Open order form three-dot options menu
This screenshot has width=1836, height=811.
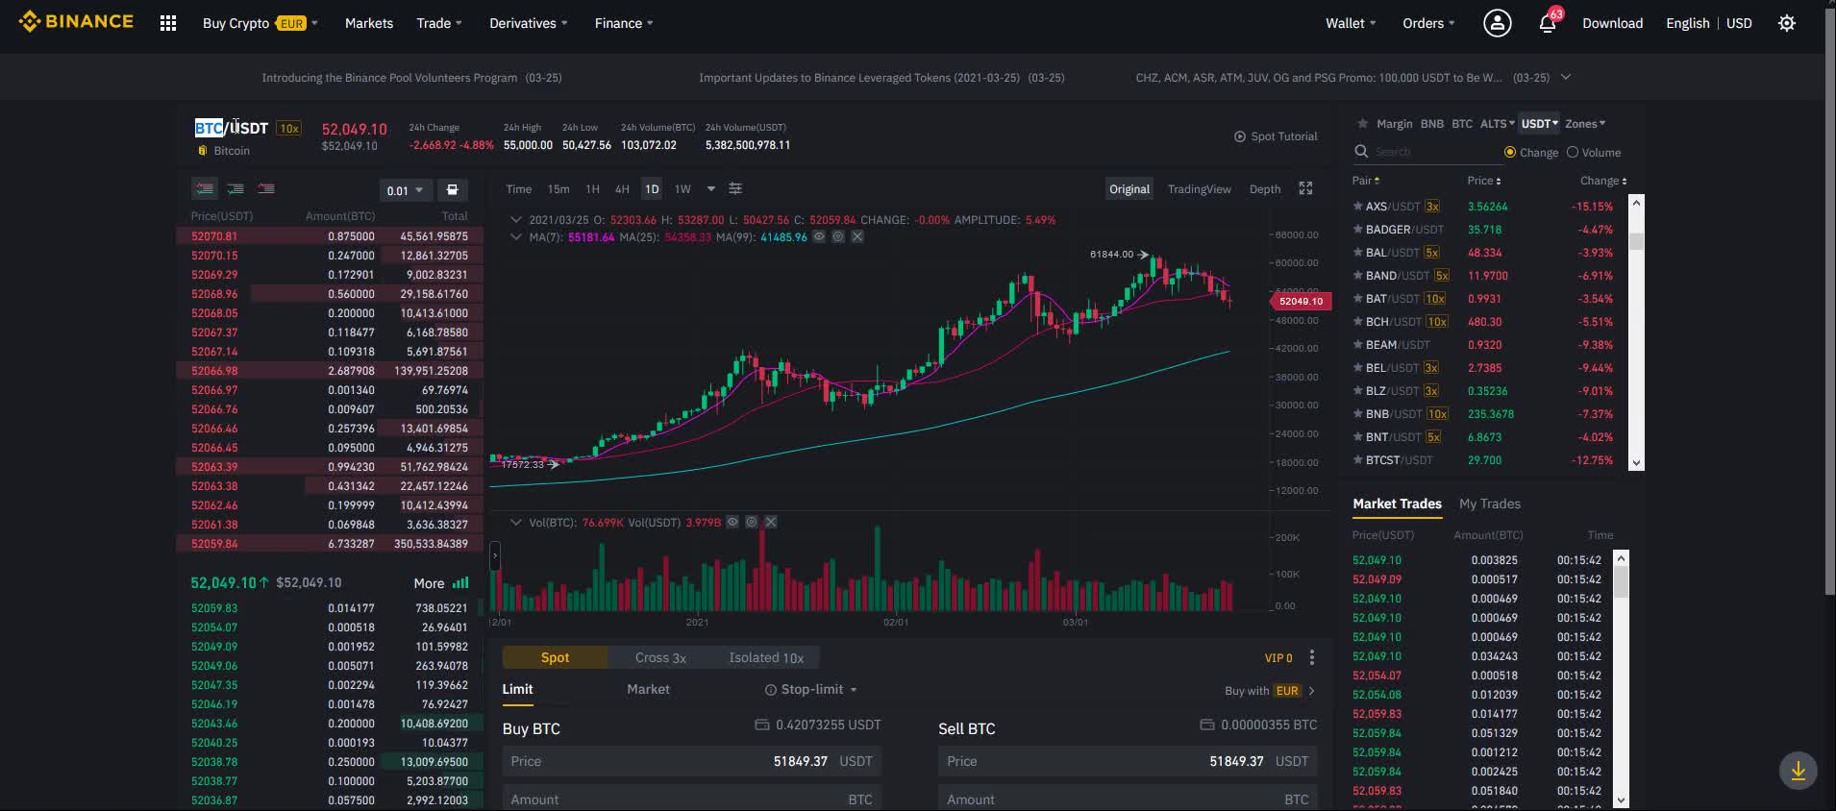click(1312, 657)
